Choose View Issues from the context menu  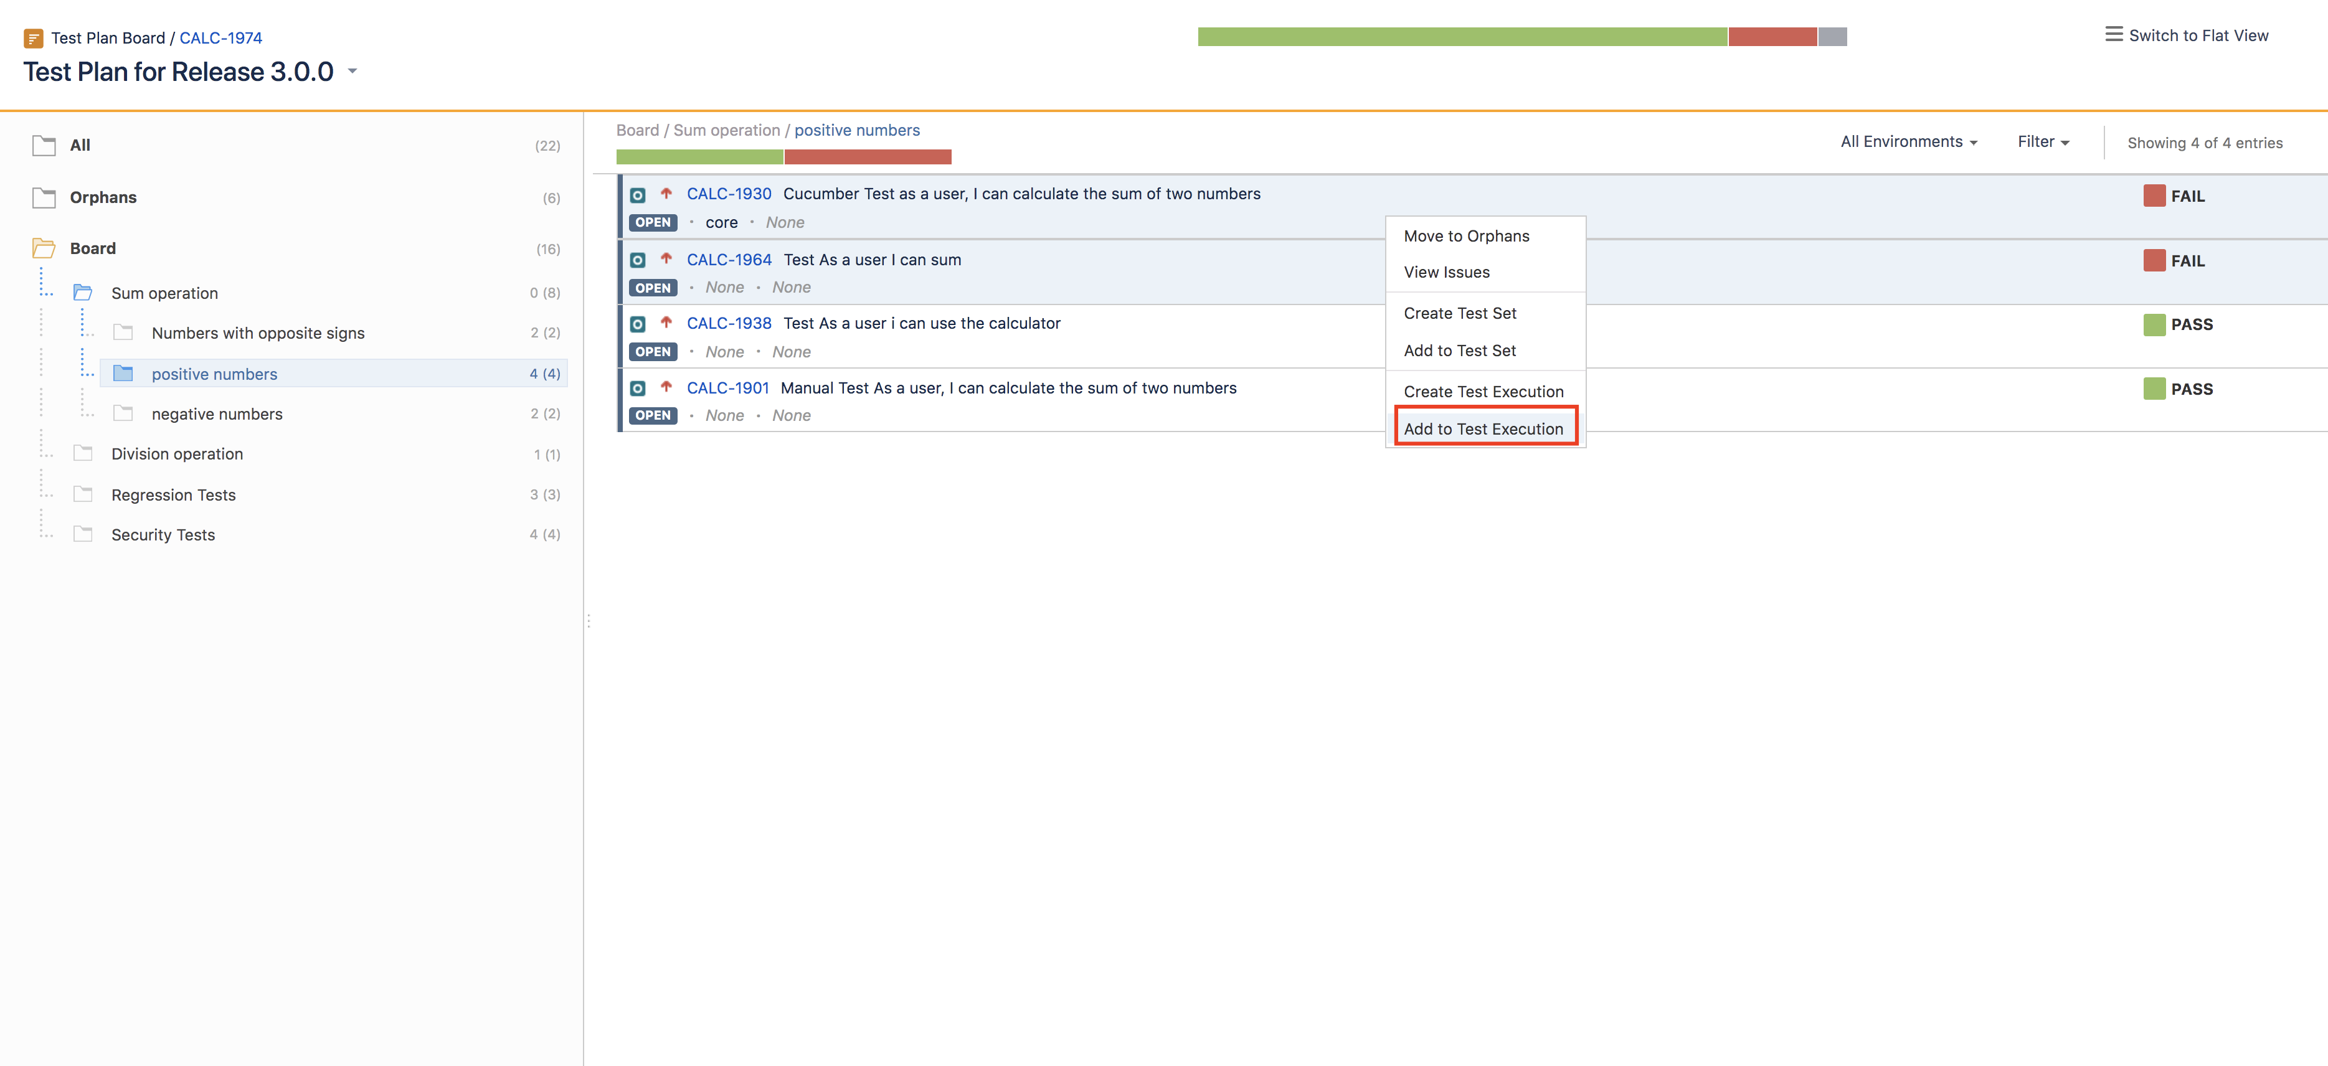pos(1446,272)
